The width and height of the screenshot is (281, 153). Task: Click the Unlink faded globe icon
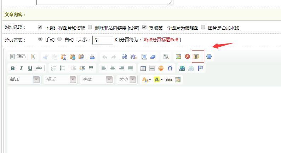[191, 68]
